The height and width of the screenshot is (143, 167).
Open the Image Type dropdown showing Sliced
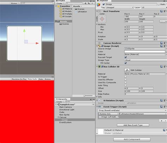click(146, 60)
